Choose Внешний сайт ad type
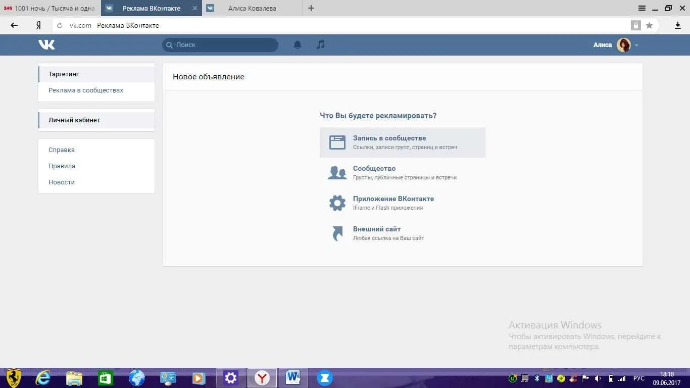Screen dimensions: 690x388 (403, 233)
